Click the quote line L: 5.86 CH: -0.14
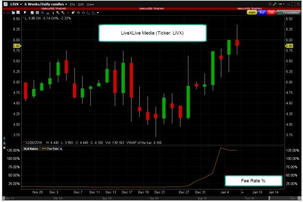The width and height of the screenshot is (303, 202). click(48, 18)
